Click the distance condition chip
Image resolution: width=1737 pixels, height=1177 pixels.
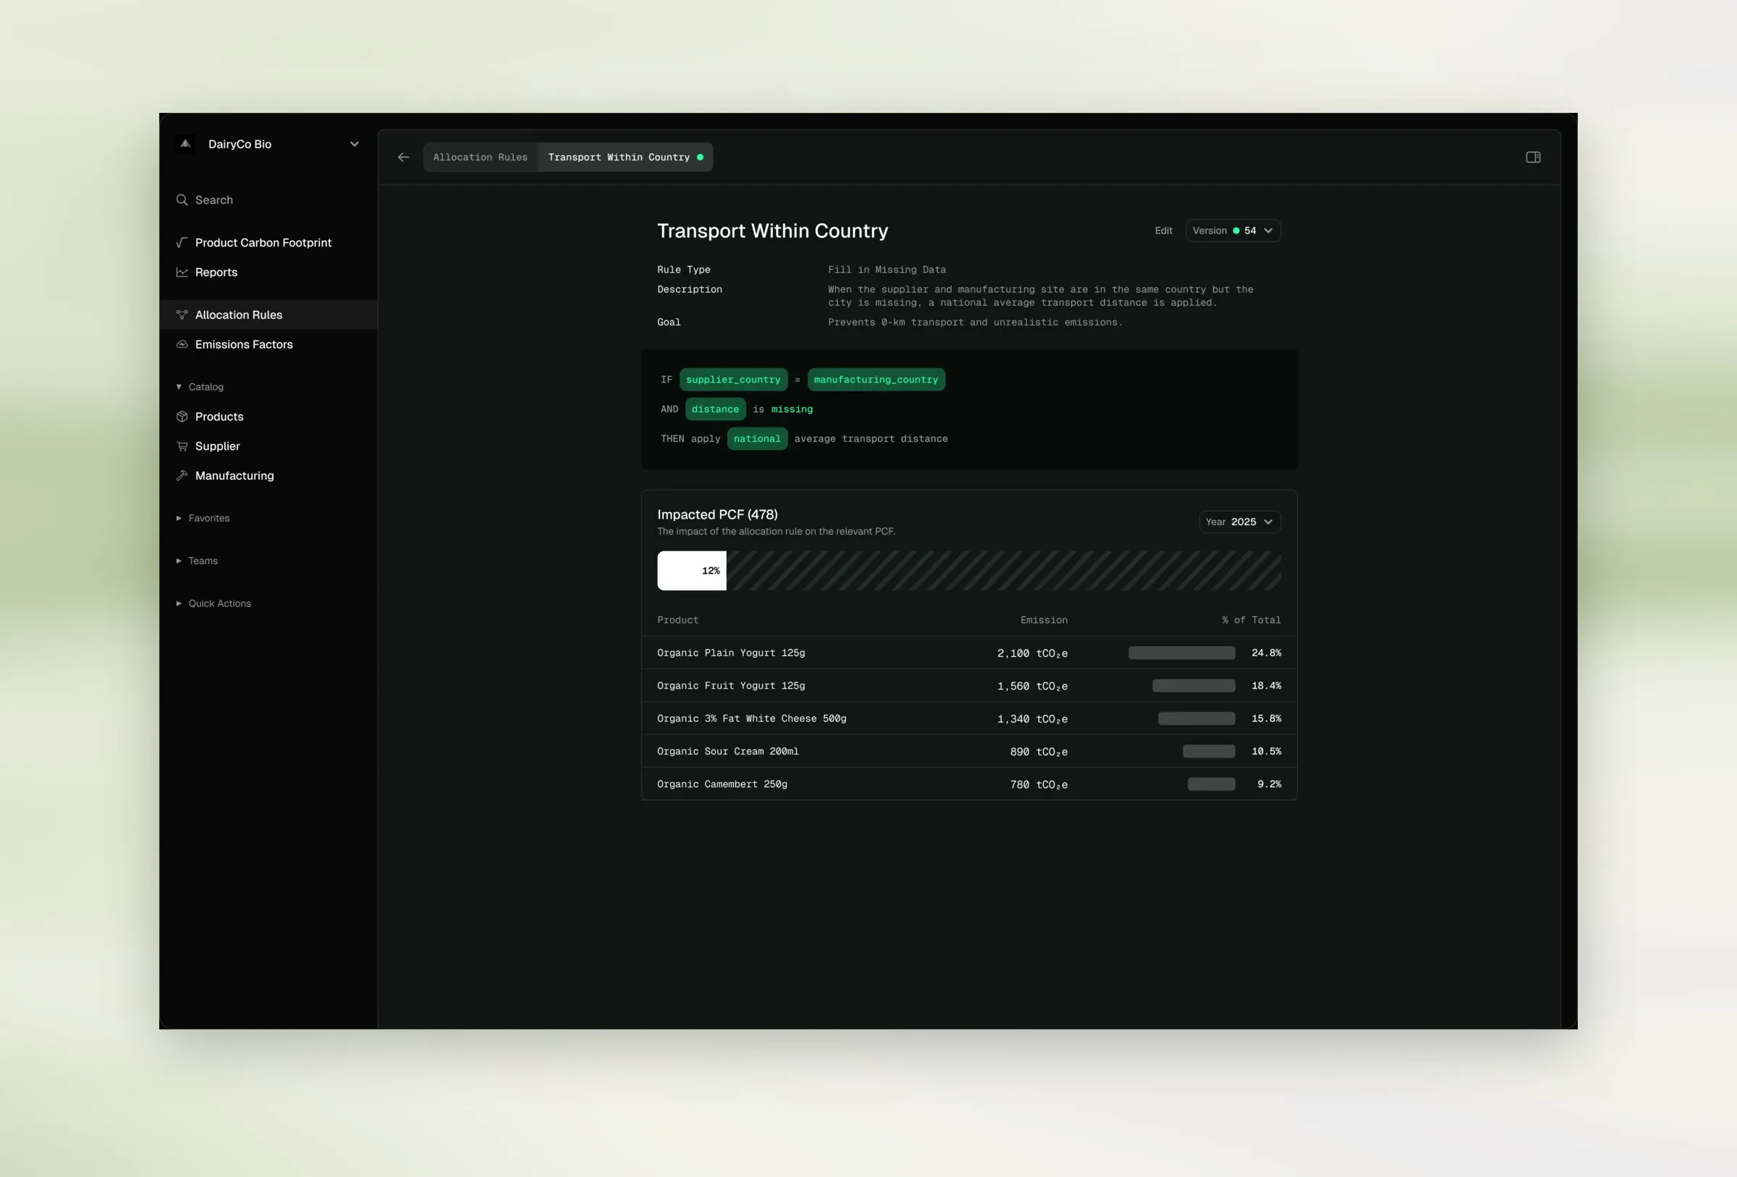tap(715, 409)
